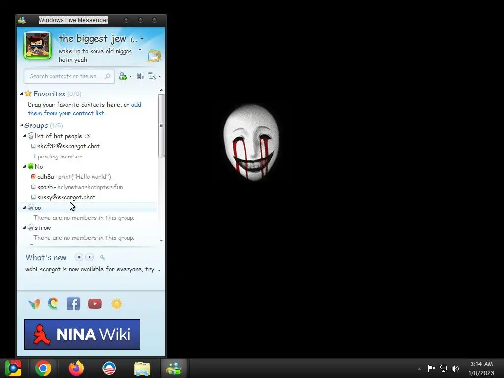Click the volume speaker tray icon
The height and width of the screenshot is (378, 504).
pyautogui.click(x=455, y=368)
